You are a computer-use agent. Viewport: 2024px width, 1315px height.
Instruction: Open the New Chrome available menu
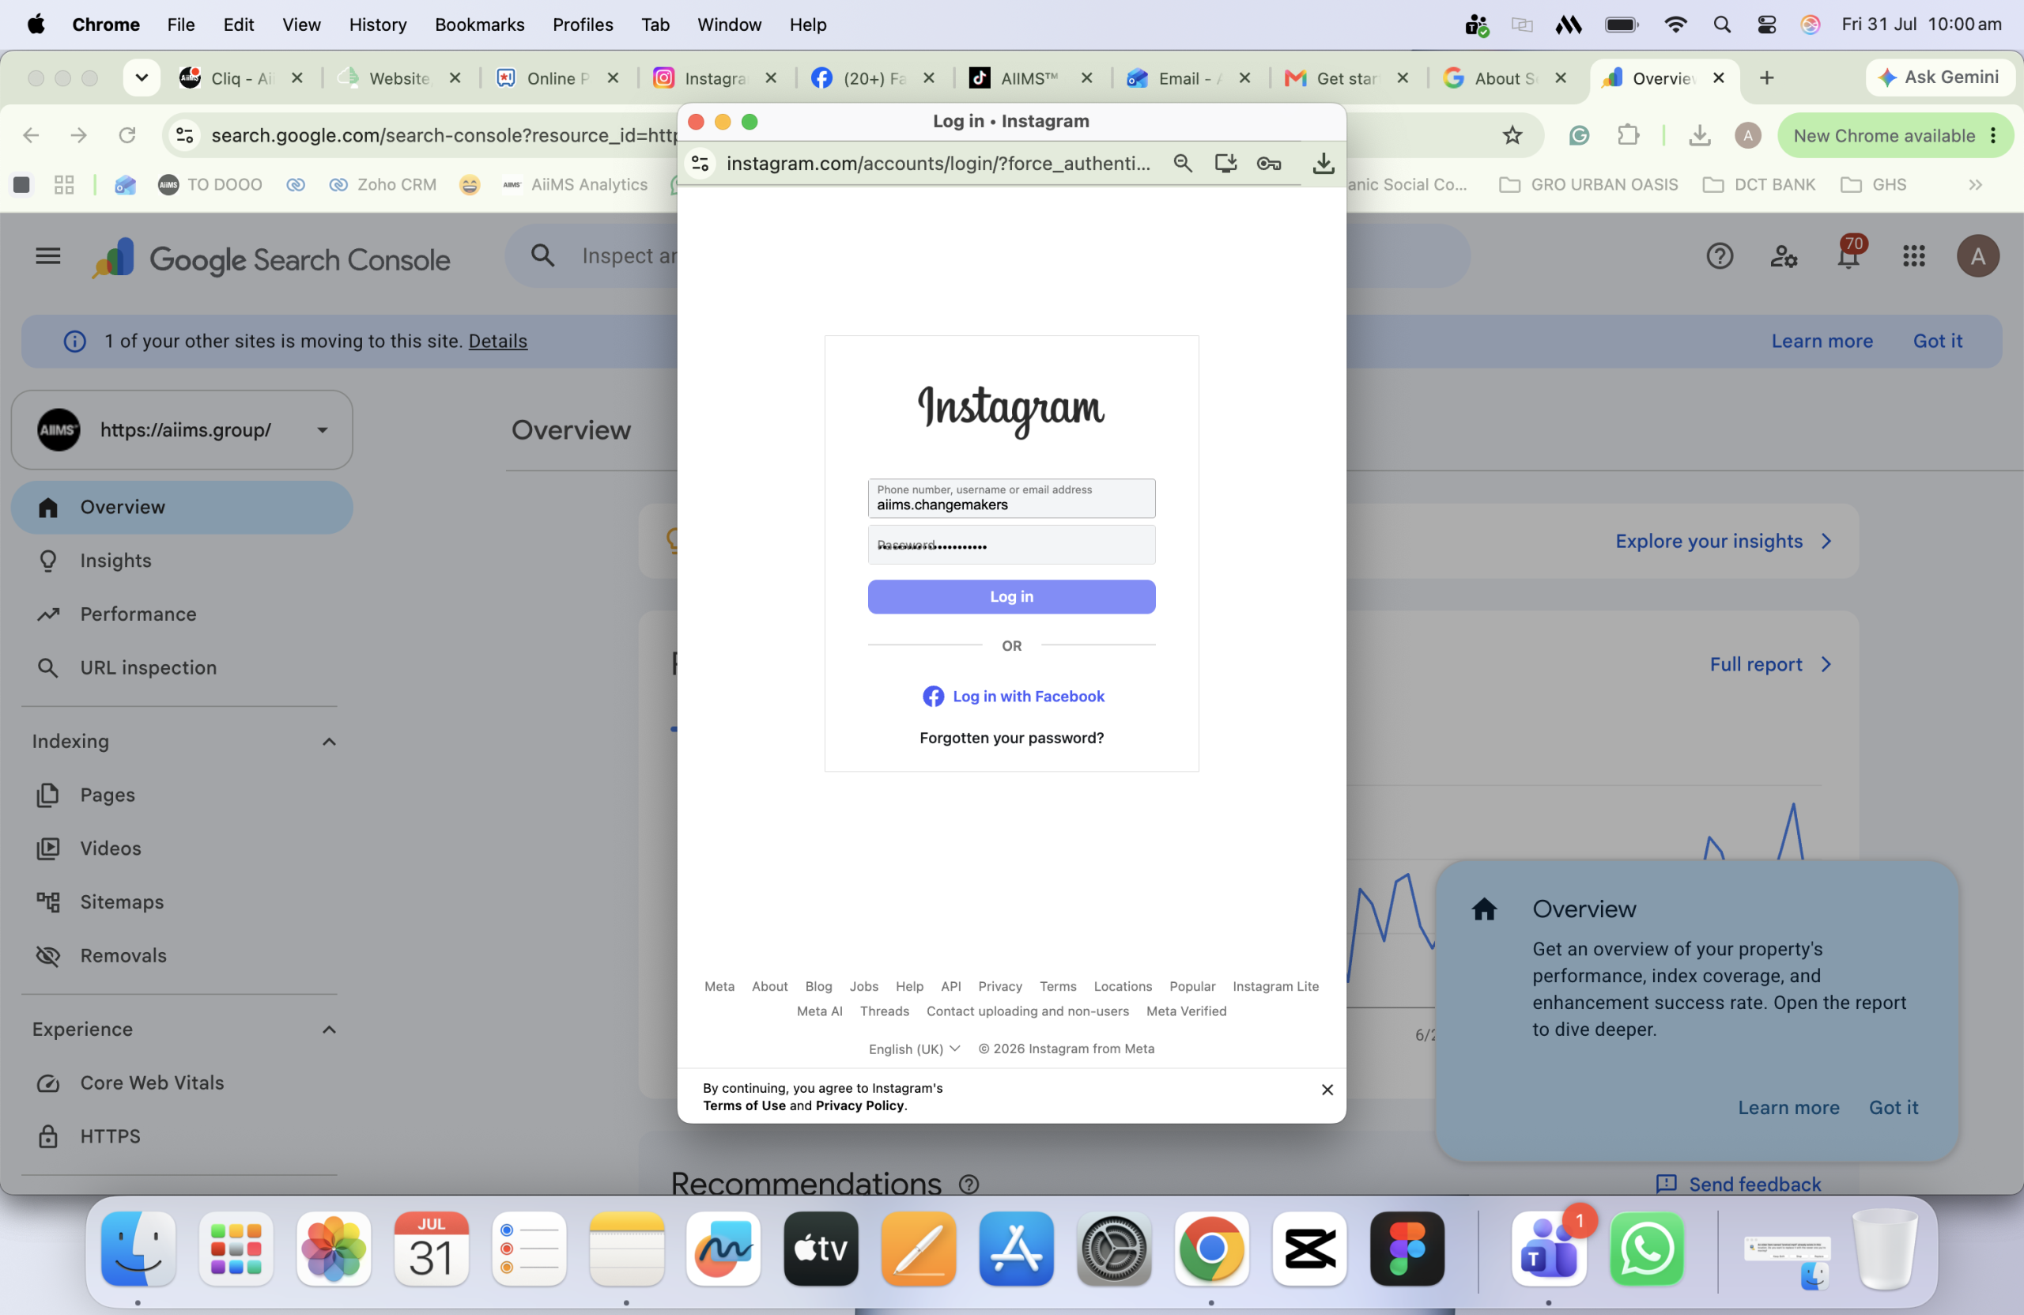coord(1896,136)
